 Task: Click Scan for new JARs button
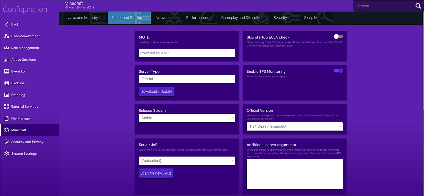click(x=156, y=173)
